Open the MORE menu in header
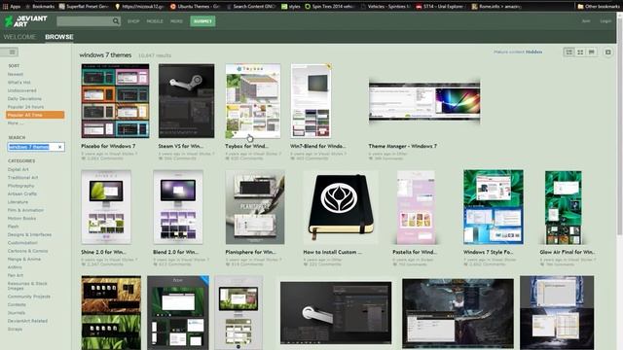Screen dimensions: 623x350 [176, 21]
